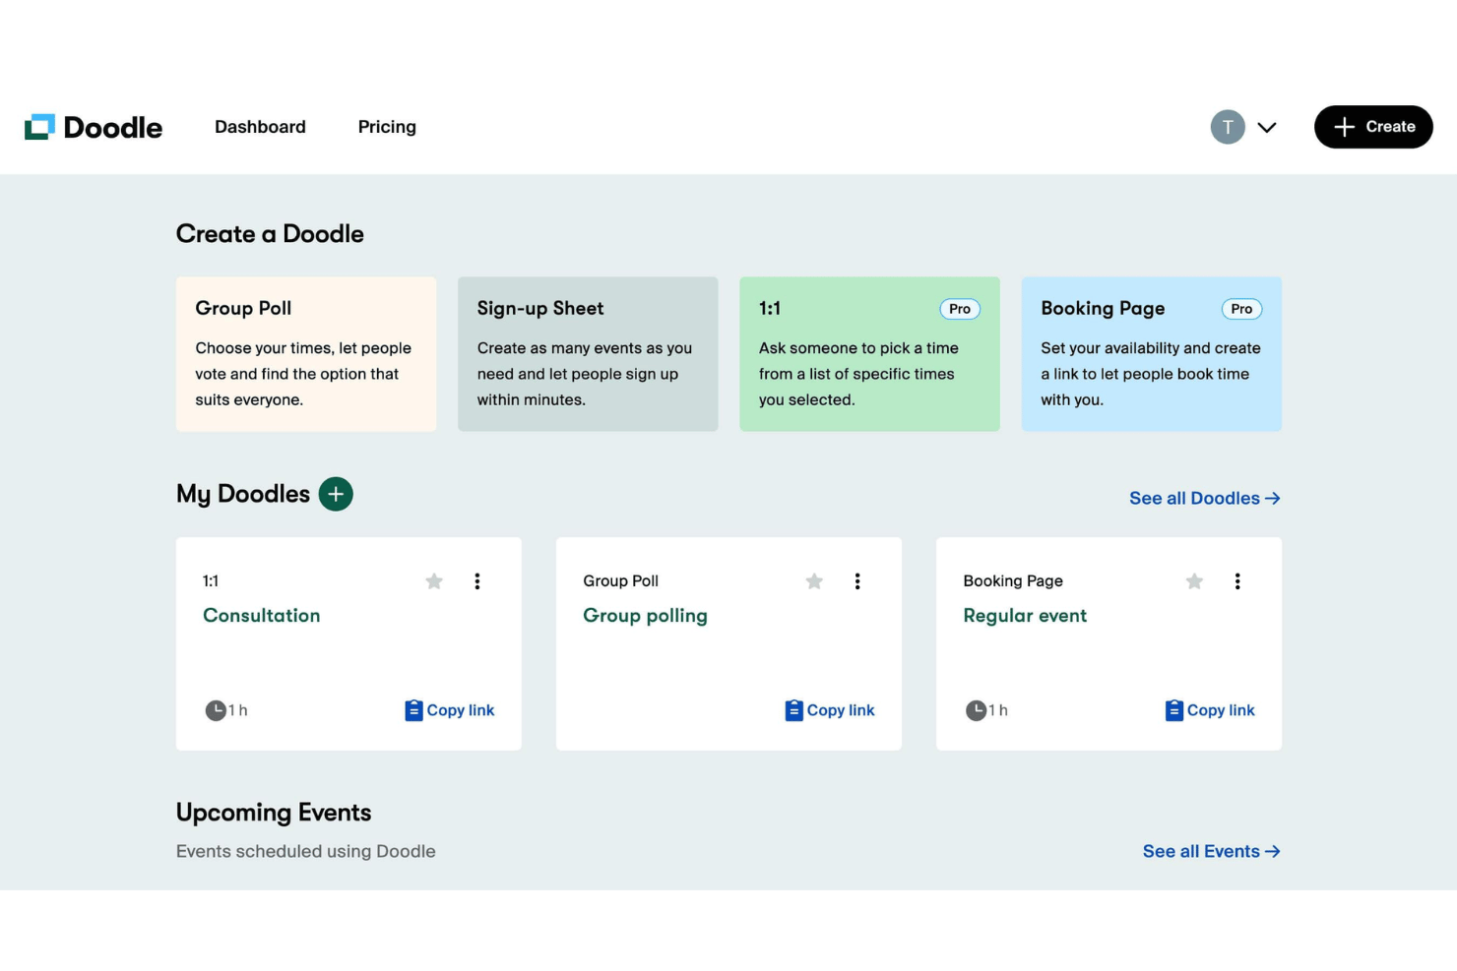Screen dimensions: 1457x971
Task: Open three-dot menu for Group polling
Action: (857, 581)
